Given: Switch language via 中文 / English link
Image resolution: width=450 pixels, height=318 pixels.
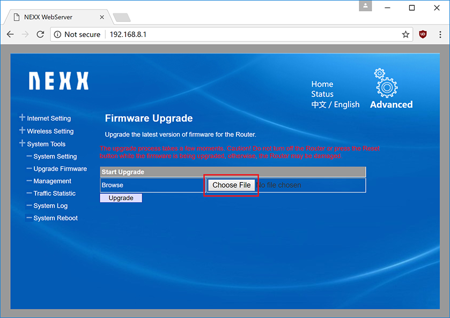Looking at the screenshot, I should click(x=335, y=104).
